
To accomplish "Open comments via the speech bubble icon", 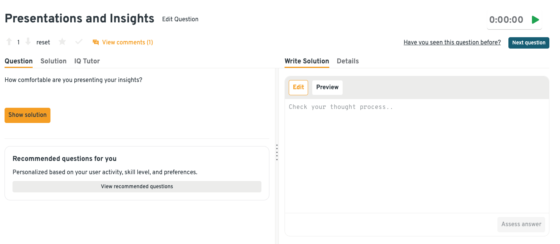I will pos(95,42).
